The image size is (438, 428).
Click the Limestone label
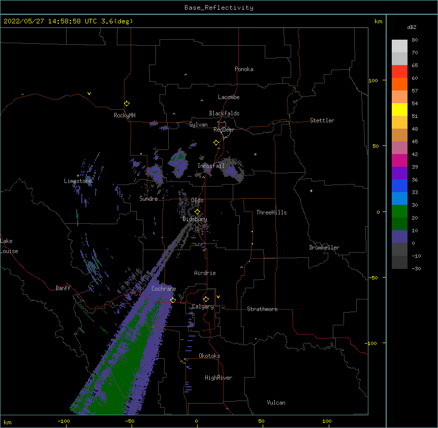[x=78, y=181]
